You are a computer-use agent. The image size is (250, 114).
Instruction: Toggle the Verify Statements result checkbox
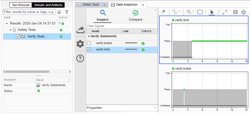tap(18, 36)
